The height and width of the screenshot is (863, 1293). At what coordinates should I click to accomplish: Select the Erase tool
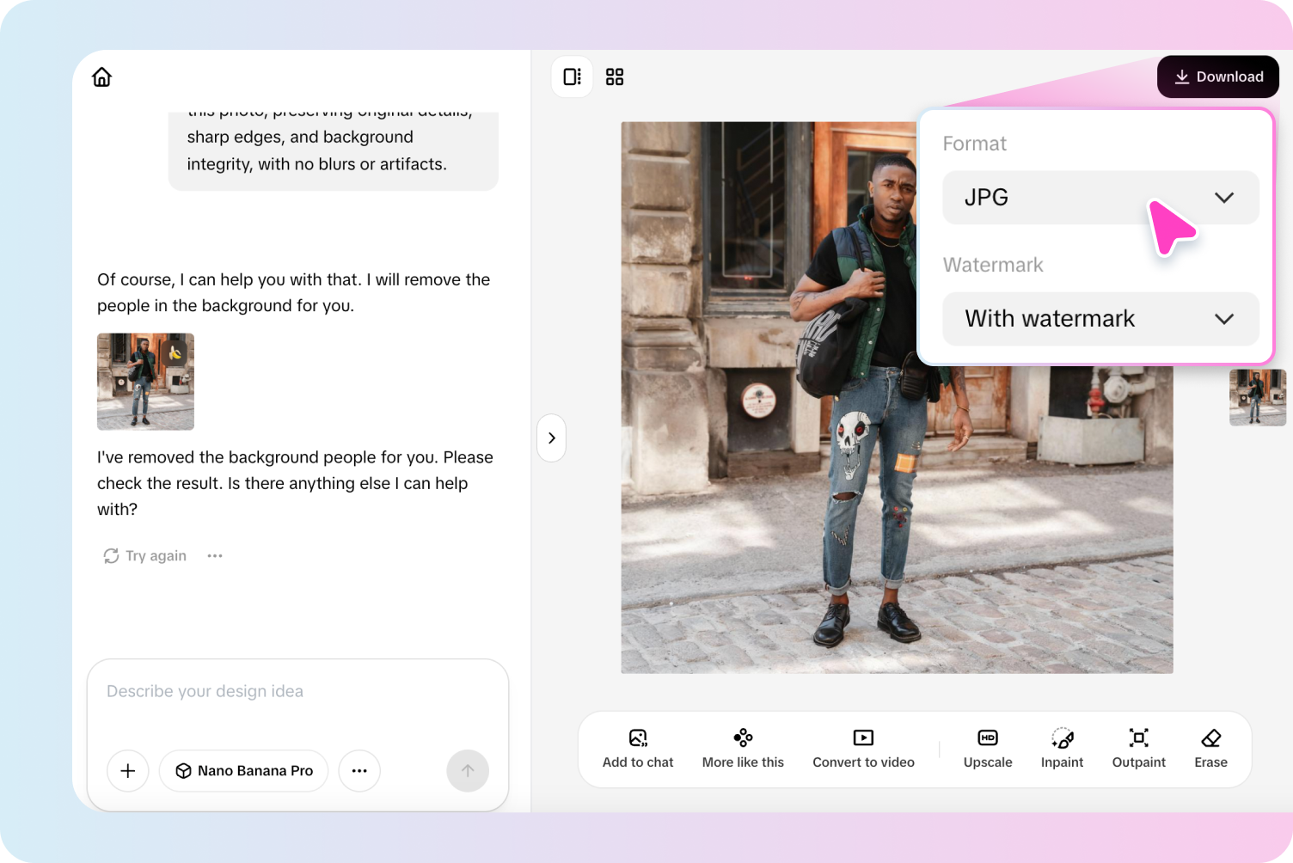pyautogui.click(x=1210, y=748)
